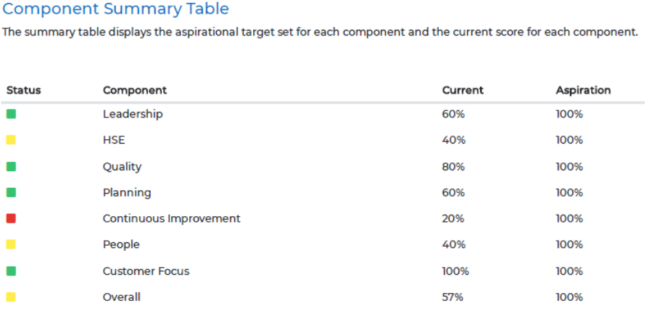Screen dimensions: 647x314
Task: Click the Continuous Improvement row label
Action: [171, 218]
